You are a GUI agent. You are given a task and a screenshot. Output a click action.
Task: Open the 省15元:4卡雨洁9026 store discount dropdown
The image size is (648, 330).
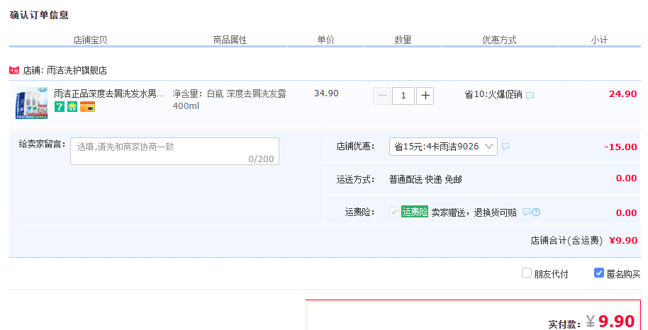(443, 147)
